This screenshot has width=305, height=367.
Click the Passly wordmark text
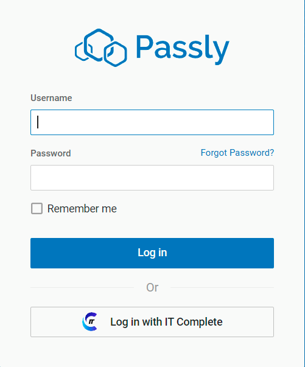click(x=183, y=49)
